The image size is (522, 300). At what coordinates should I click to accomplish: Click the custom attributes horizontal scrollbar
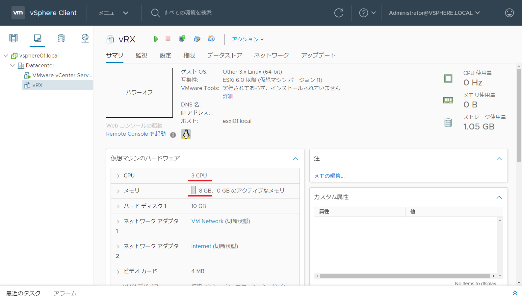point(405,276)
